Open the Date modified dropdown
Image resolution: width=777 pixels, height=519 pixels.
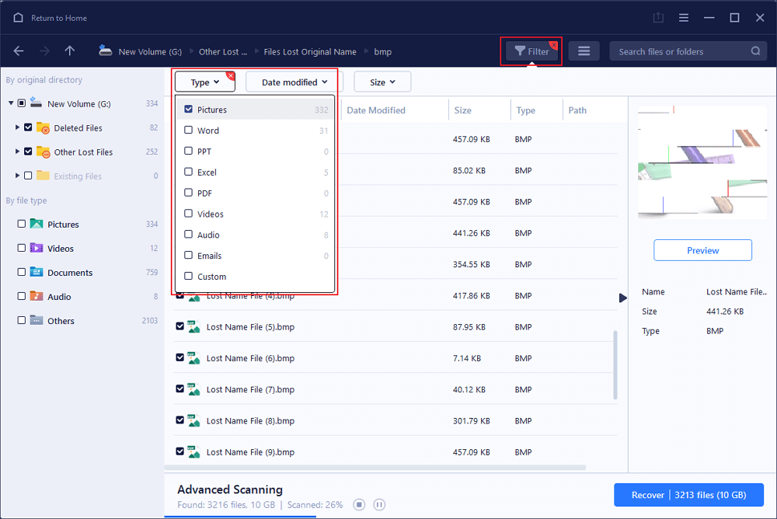[x=294, y=82]
